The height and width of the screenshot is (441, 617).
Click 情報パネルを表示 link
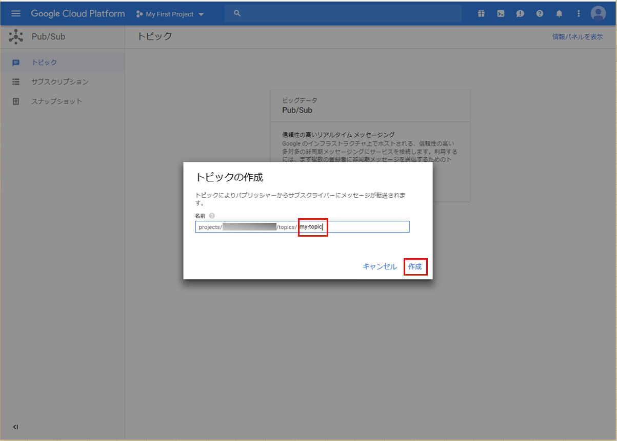[x=578, y=37]
